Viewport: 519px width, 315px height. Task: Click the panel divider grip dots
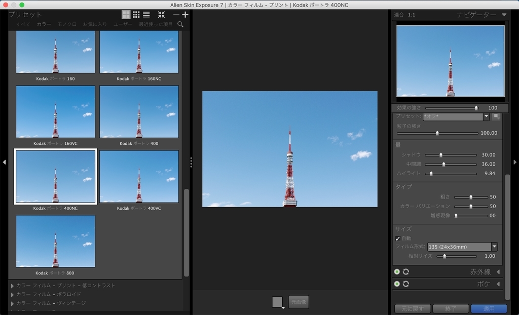(x=191, y=162)
